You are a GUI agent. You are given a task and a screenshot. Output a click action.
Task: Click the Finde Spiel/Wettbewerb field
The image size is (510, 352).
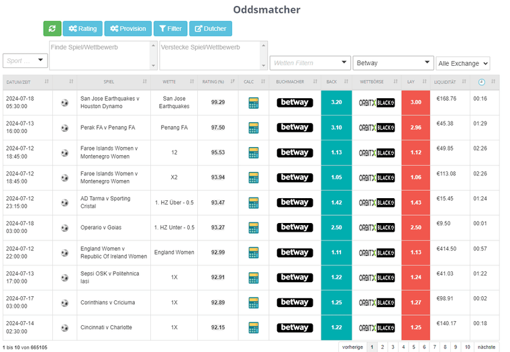tap(103, 55)
